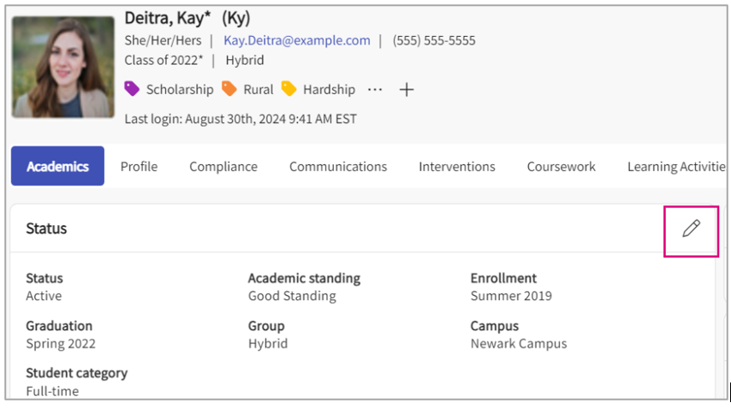Image resolution: width=731 pixels, height=409 pixels.
Task: Open Kay Deitra's profile photo
Action: click(x=63, y=67)
